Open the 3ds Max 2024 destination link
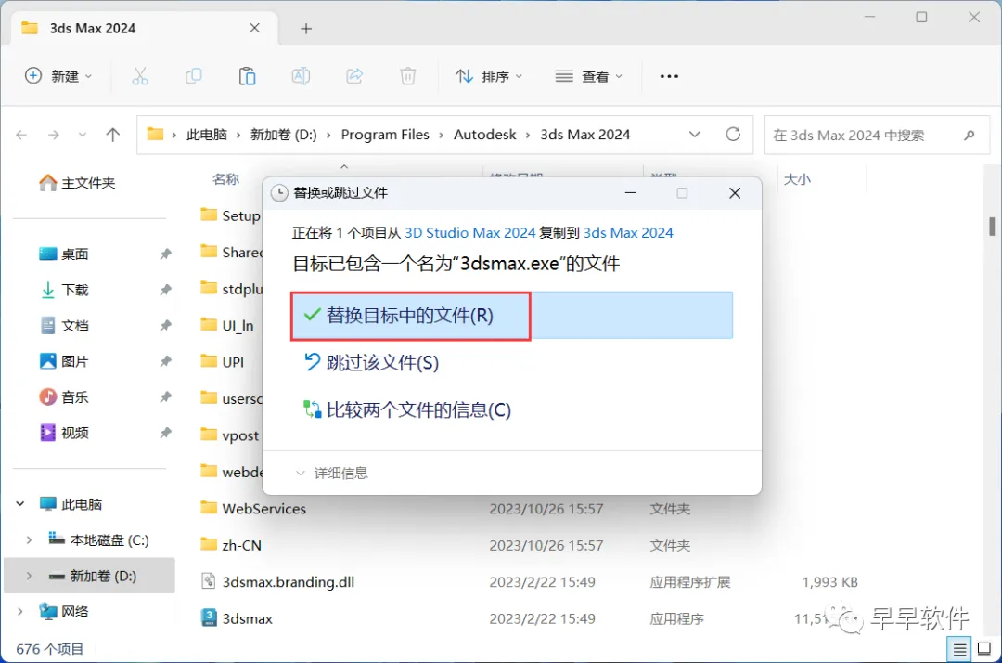 pyautogui.click(x=628, y=233)
